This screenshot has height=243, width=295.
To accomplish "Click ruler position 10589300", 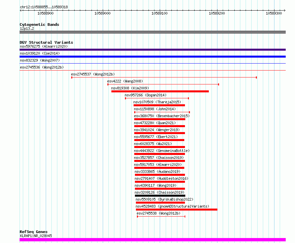I will (274, 13).
